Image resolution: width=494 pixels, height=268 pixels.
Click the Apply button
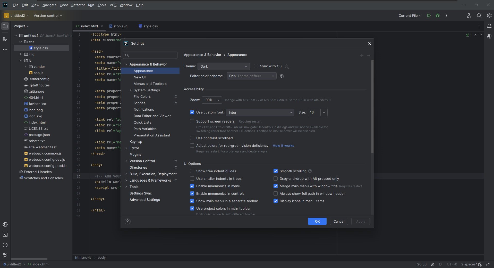(x=361, y=221)
